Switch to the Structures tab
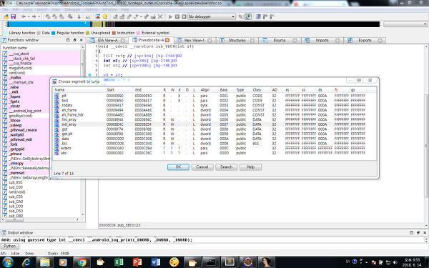The image size is (429, 268). pyautogui.click(x=237, y=41)
